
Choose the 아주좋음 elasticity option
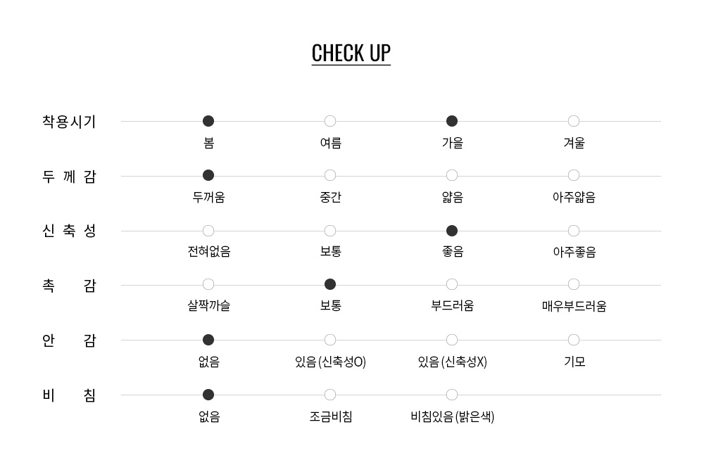tap(573, 231)
